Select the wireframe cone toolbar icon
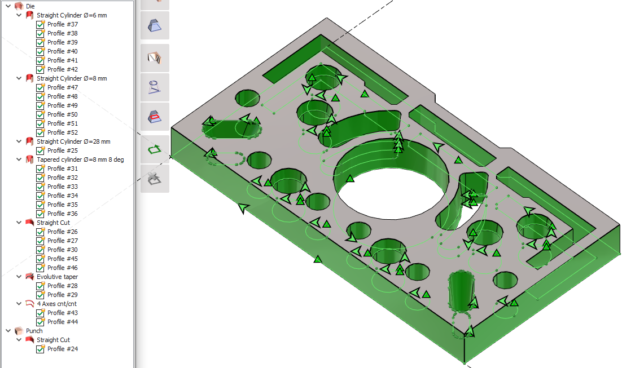The image size is (622, 368). [x=155, y=87]
